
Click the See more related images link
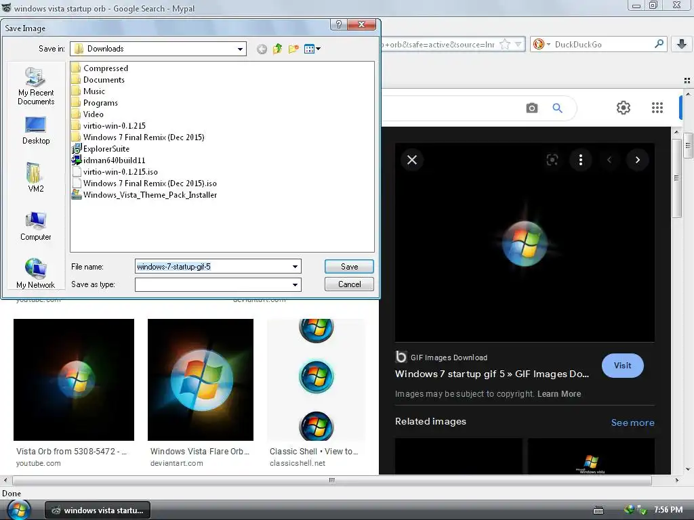pyautogui.click(x=632, y=422)
